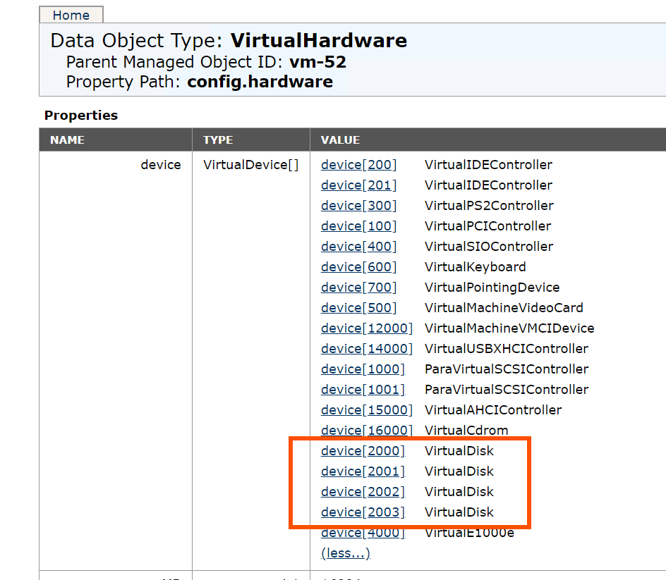Open the device[201] link
This screenshot has width=666, height=580.
[x=358, y=185]
